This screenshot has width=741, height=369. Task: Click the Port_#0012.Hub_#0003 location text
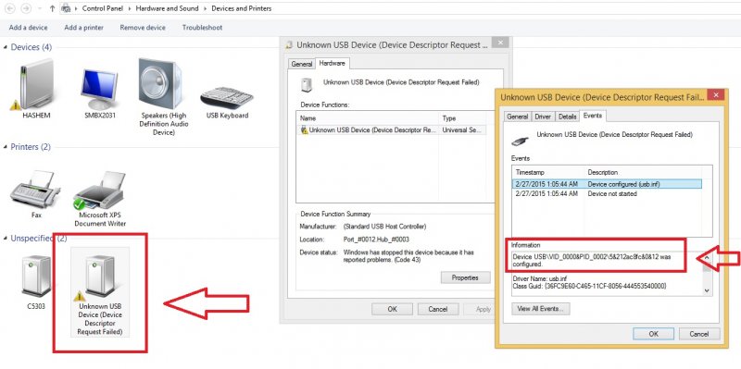pyautogui.click(x=376, y=240)
